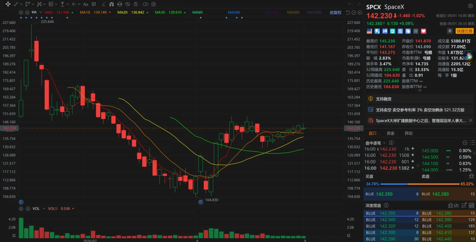This screenshot has width=476, height=242.
Task: Click the 前复权 adjustment mode button
Action: pyautogui.click(x=335, y=12)
